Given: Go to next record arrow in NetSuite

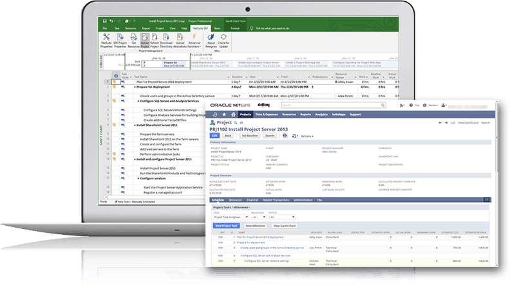Looking at the screenshot, I should click(446, 123).
